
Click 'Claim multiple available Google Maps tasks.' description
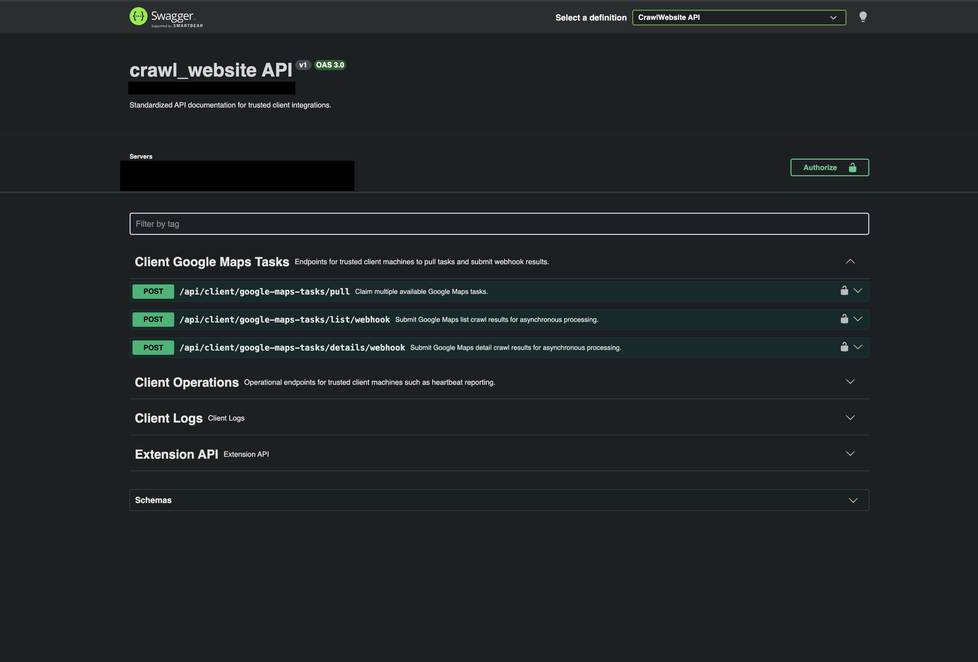tap(421, 291)
